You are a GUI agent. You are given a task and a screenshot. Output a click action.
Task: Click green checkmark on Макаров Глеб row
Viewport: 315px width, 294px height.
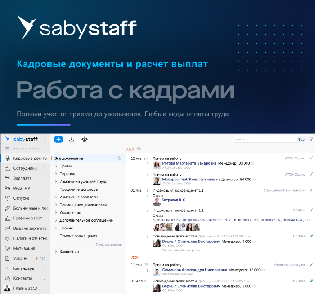coord(311,174)
